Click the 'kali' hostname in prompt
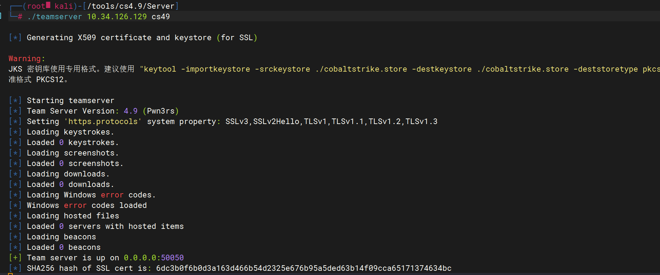 [64, 6]
